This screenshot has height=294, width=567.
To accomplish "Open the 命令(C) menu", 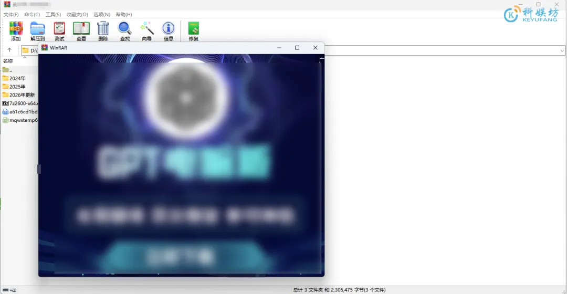I will pos(32,15).
